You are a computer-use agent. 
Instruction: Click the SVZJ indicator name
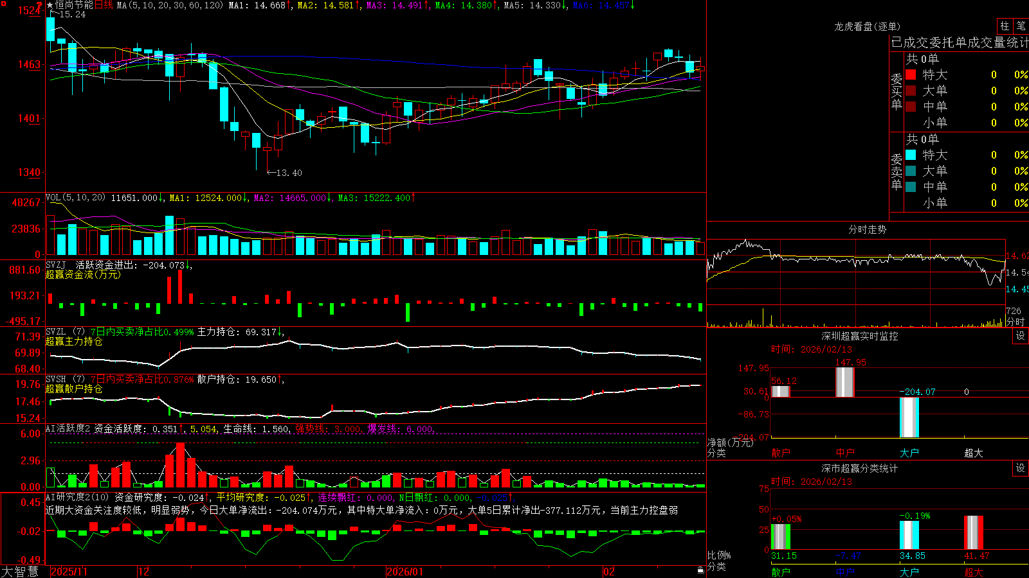point(56,265)
